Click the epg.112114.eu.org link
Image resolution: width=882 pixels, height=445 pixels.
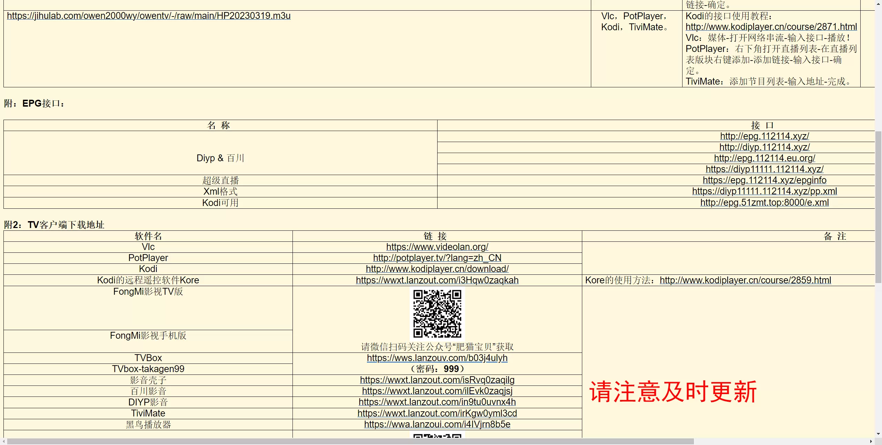[x=765, y=158]
